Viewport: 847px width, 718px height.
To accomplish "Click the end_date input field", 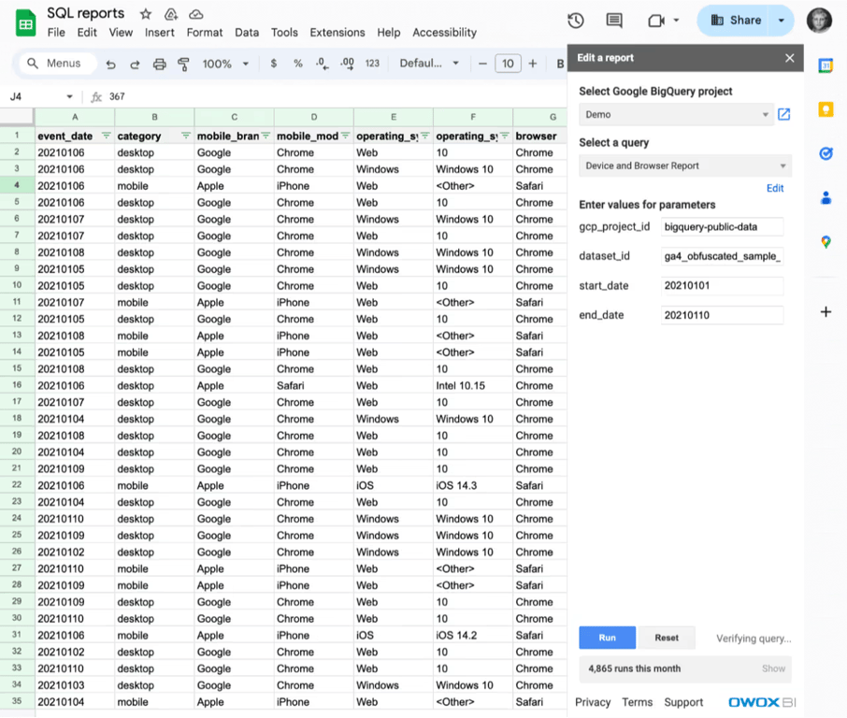I will [x=723, y=315].
